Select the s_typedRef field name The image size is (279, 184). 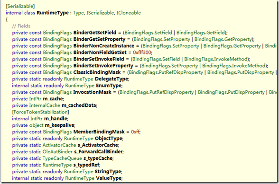pos(86,165)
